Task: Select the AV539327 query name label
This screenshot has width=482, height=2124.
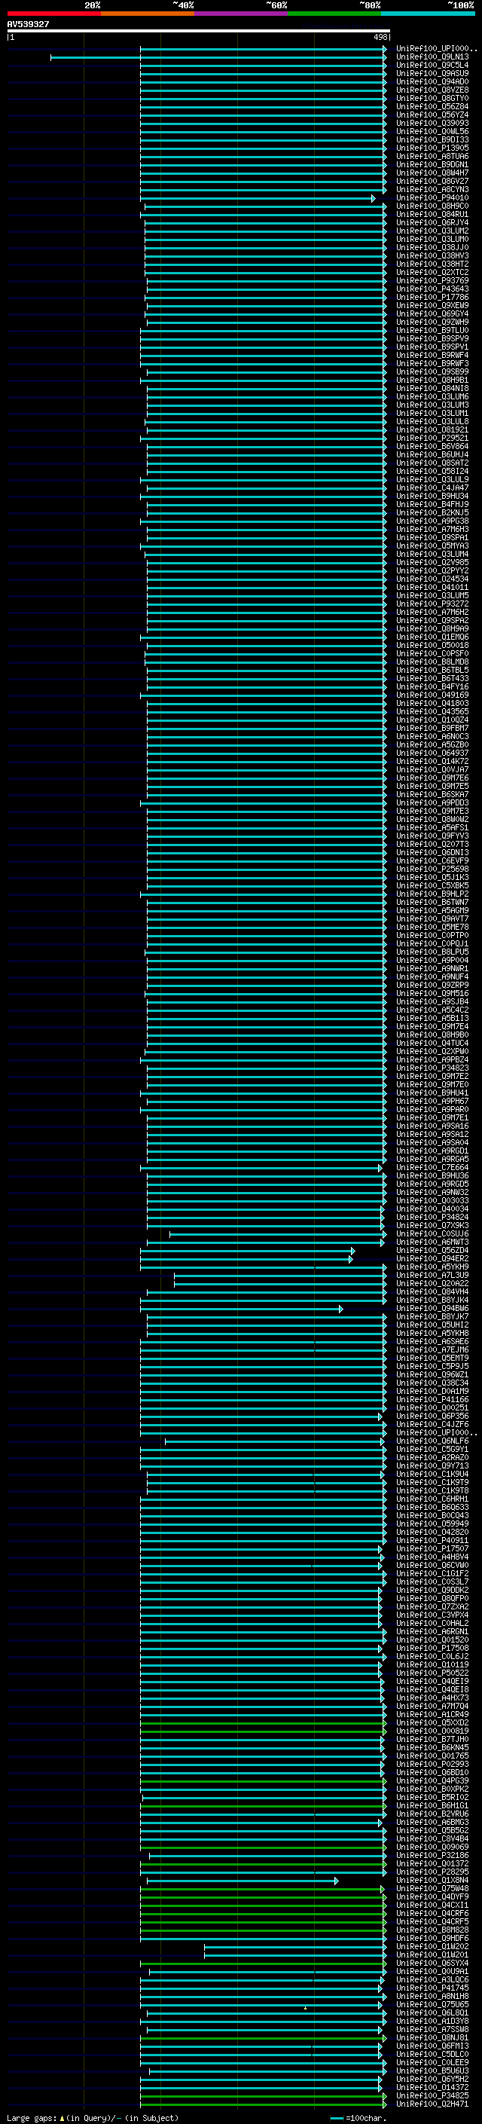Action: click(x=28, y=25)
